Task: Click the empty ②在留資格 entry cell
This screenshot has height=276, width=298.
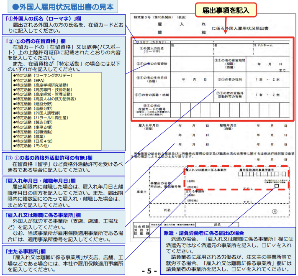Action: coord(190,64)
